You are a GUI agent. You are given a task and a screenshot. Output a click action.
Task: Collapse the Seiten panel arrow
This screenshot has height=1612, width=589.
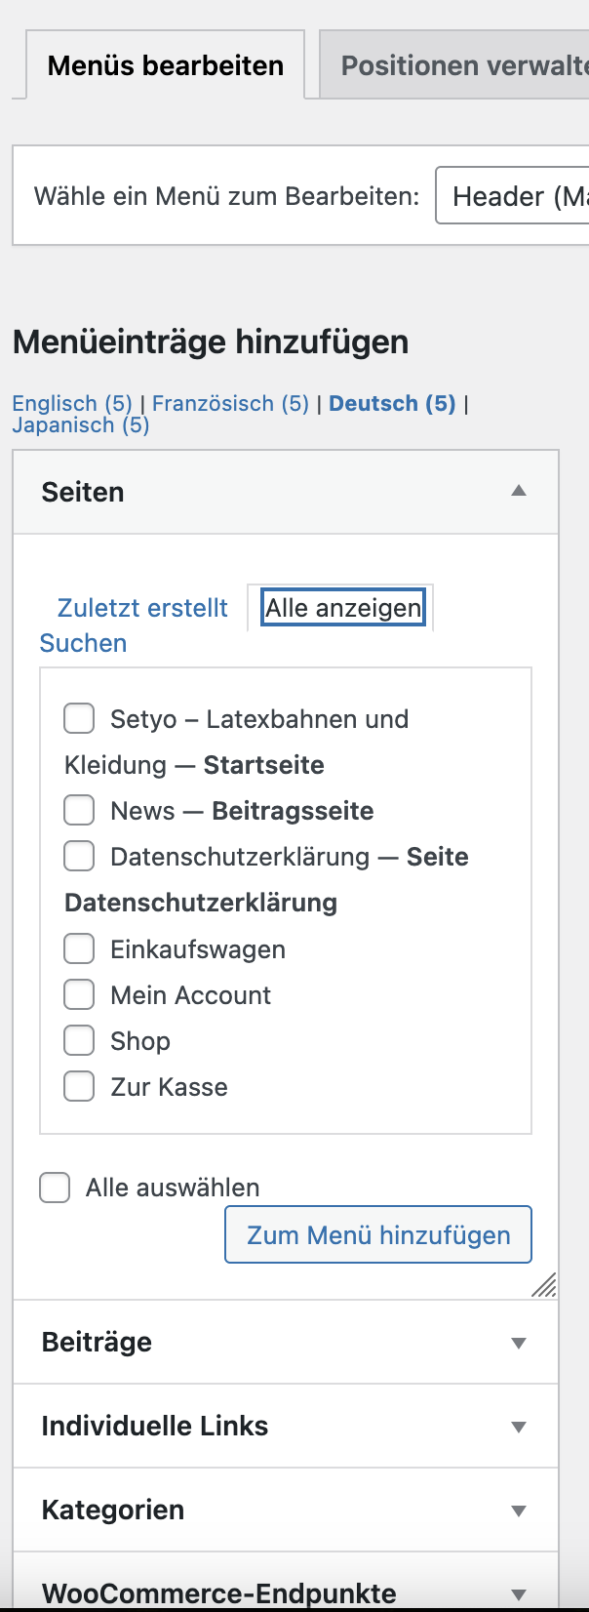point(519,491)
